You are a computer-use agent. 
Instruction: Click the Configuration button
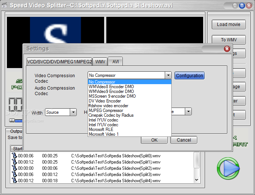[190, 76]
